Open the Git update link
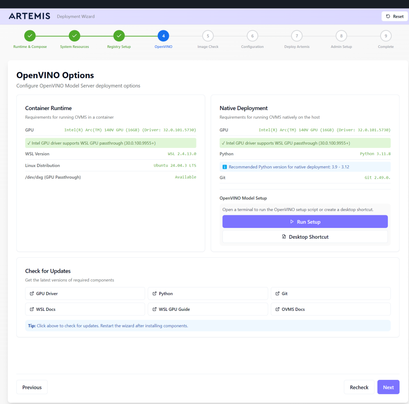The image size is (409, 404). coord(330,294)
